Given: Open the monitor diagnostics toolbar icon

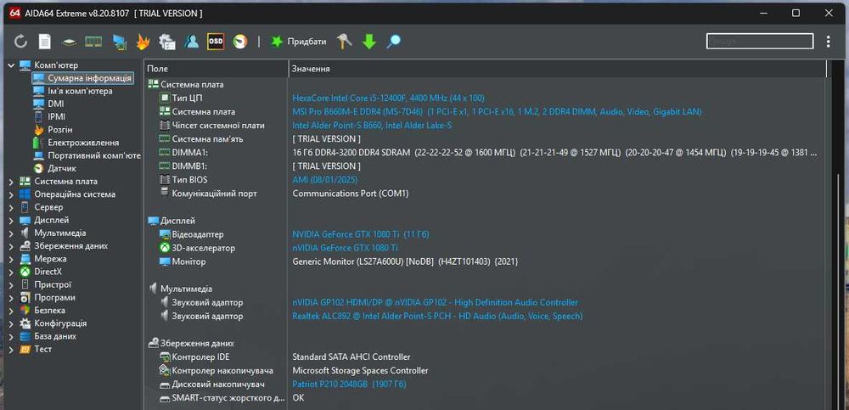Looking at the screenshot, I should point(119,42).
